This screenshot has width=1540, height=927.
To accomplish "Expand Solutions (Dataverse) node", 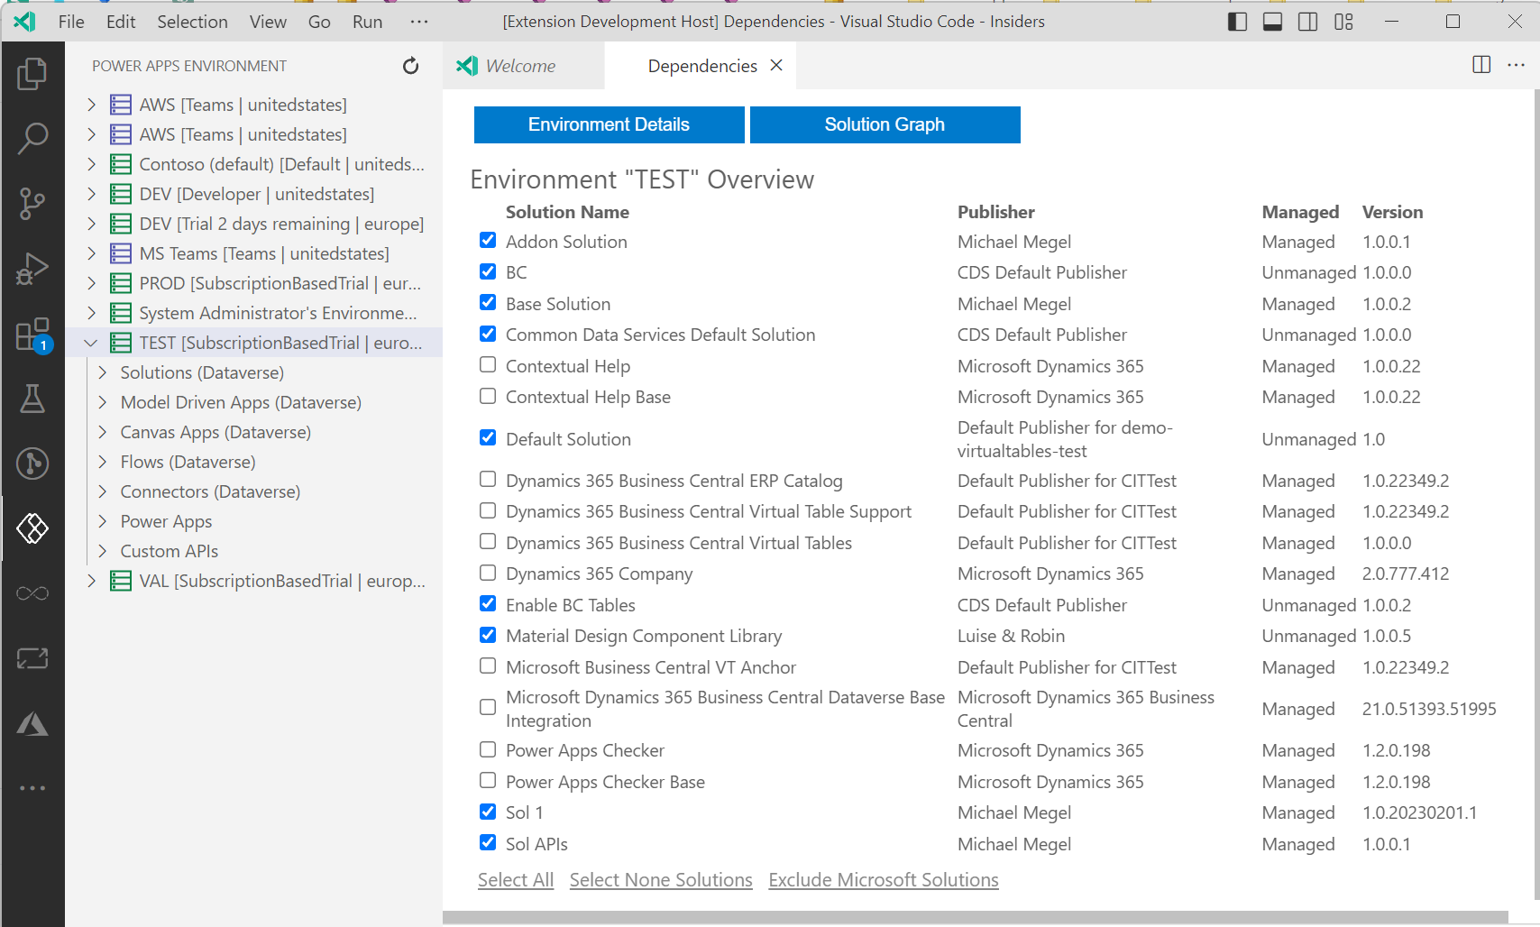I will click(102, 372).
